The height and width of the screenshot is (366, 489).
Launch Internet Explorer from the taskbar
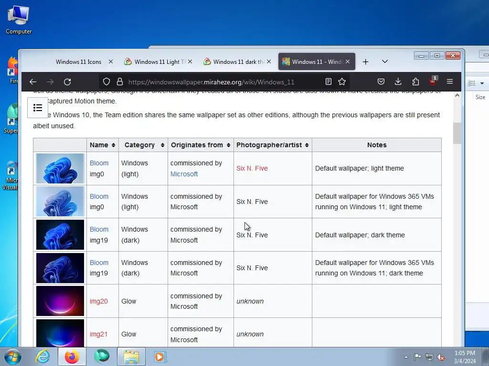coord(43,356)
